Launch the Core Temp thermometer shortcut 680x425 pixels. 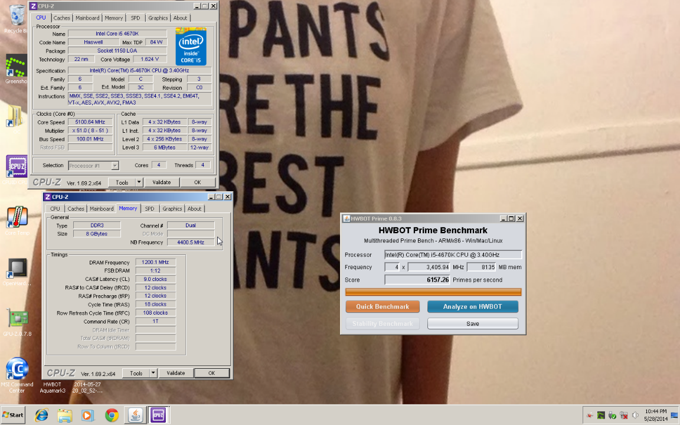coord(17,220)
